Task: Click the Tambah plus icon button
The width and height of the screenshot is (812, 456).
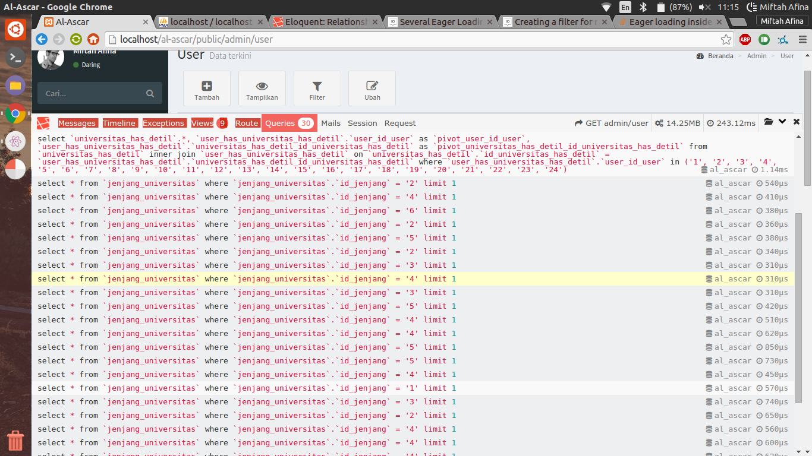Action: coord(207,89)
